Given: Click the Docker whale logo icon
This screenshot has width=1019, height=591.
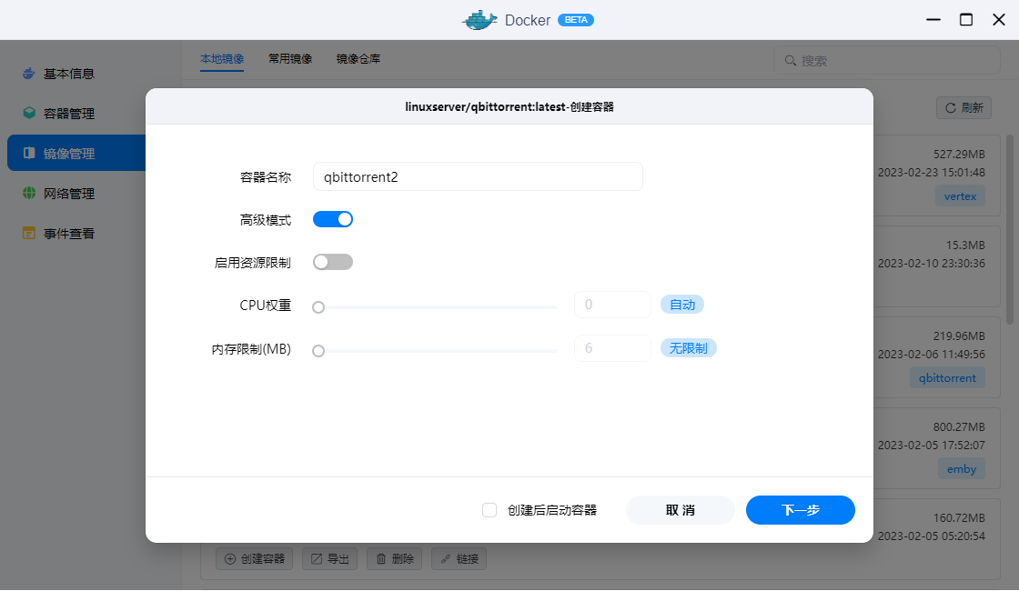Looking at the screenshot, I should 479,20.
